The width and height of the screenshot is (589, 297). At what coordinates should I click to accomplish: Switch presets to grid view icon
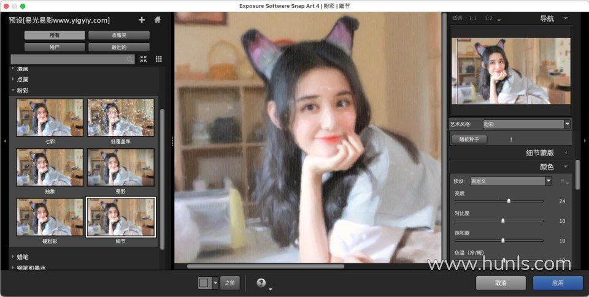pyautogui.click(x=159, y=59)
